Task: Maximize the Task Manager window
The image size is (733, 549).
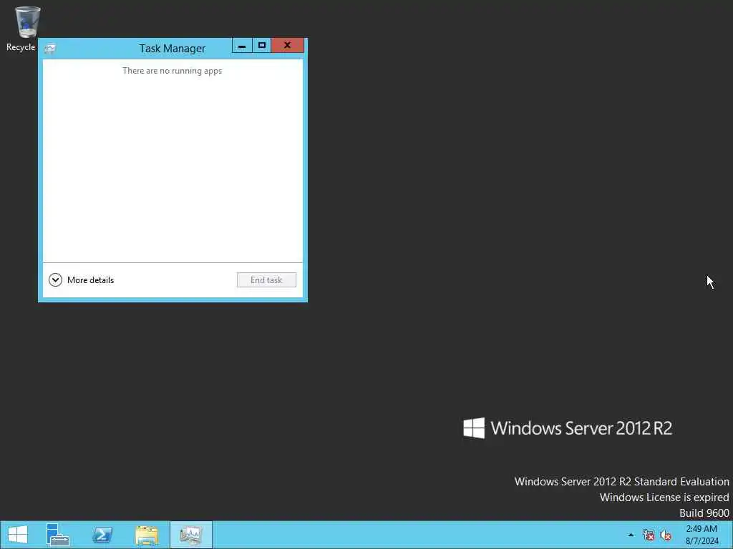Action: pos(262,46)
